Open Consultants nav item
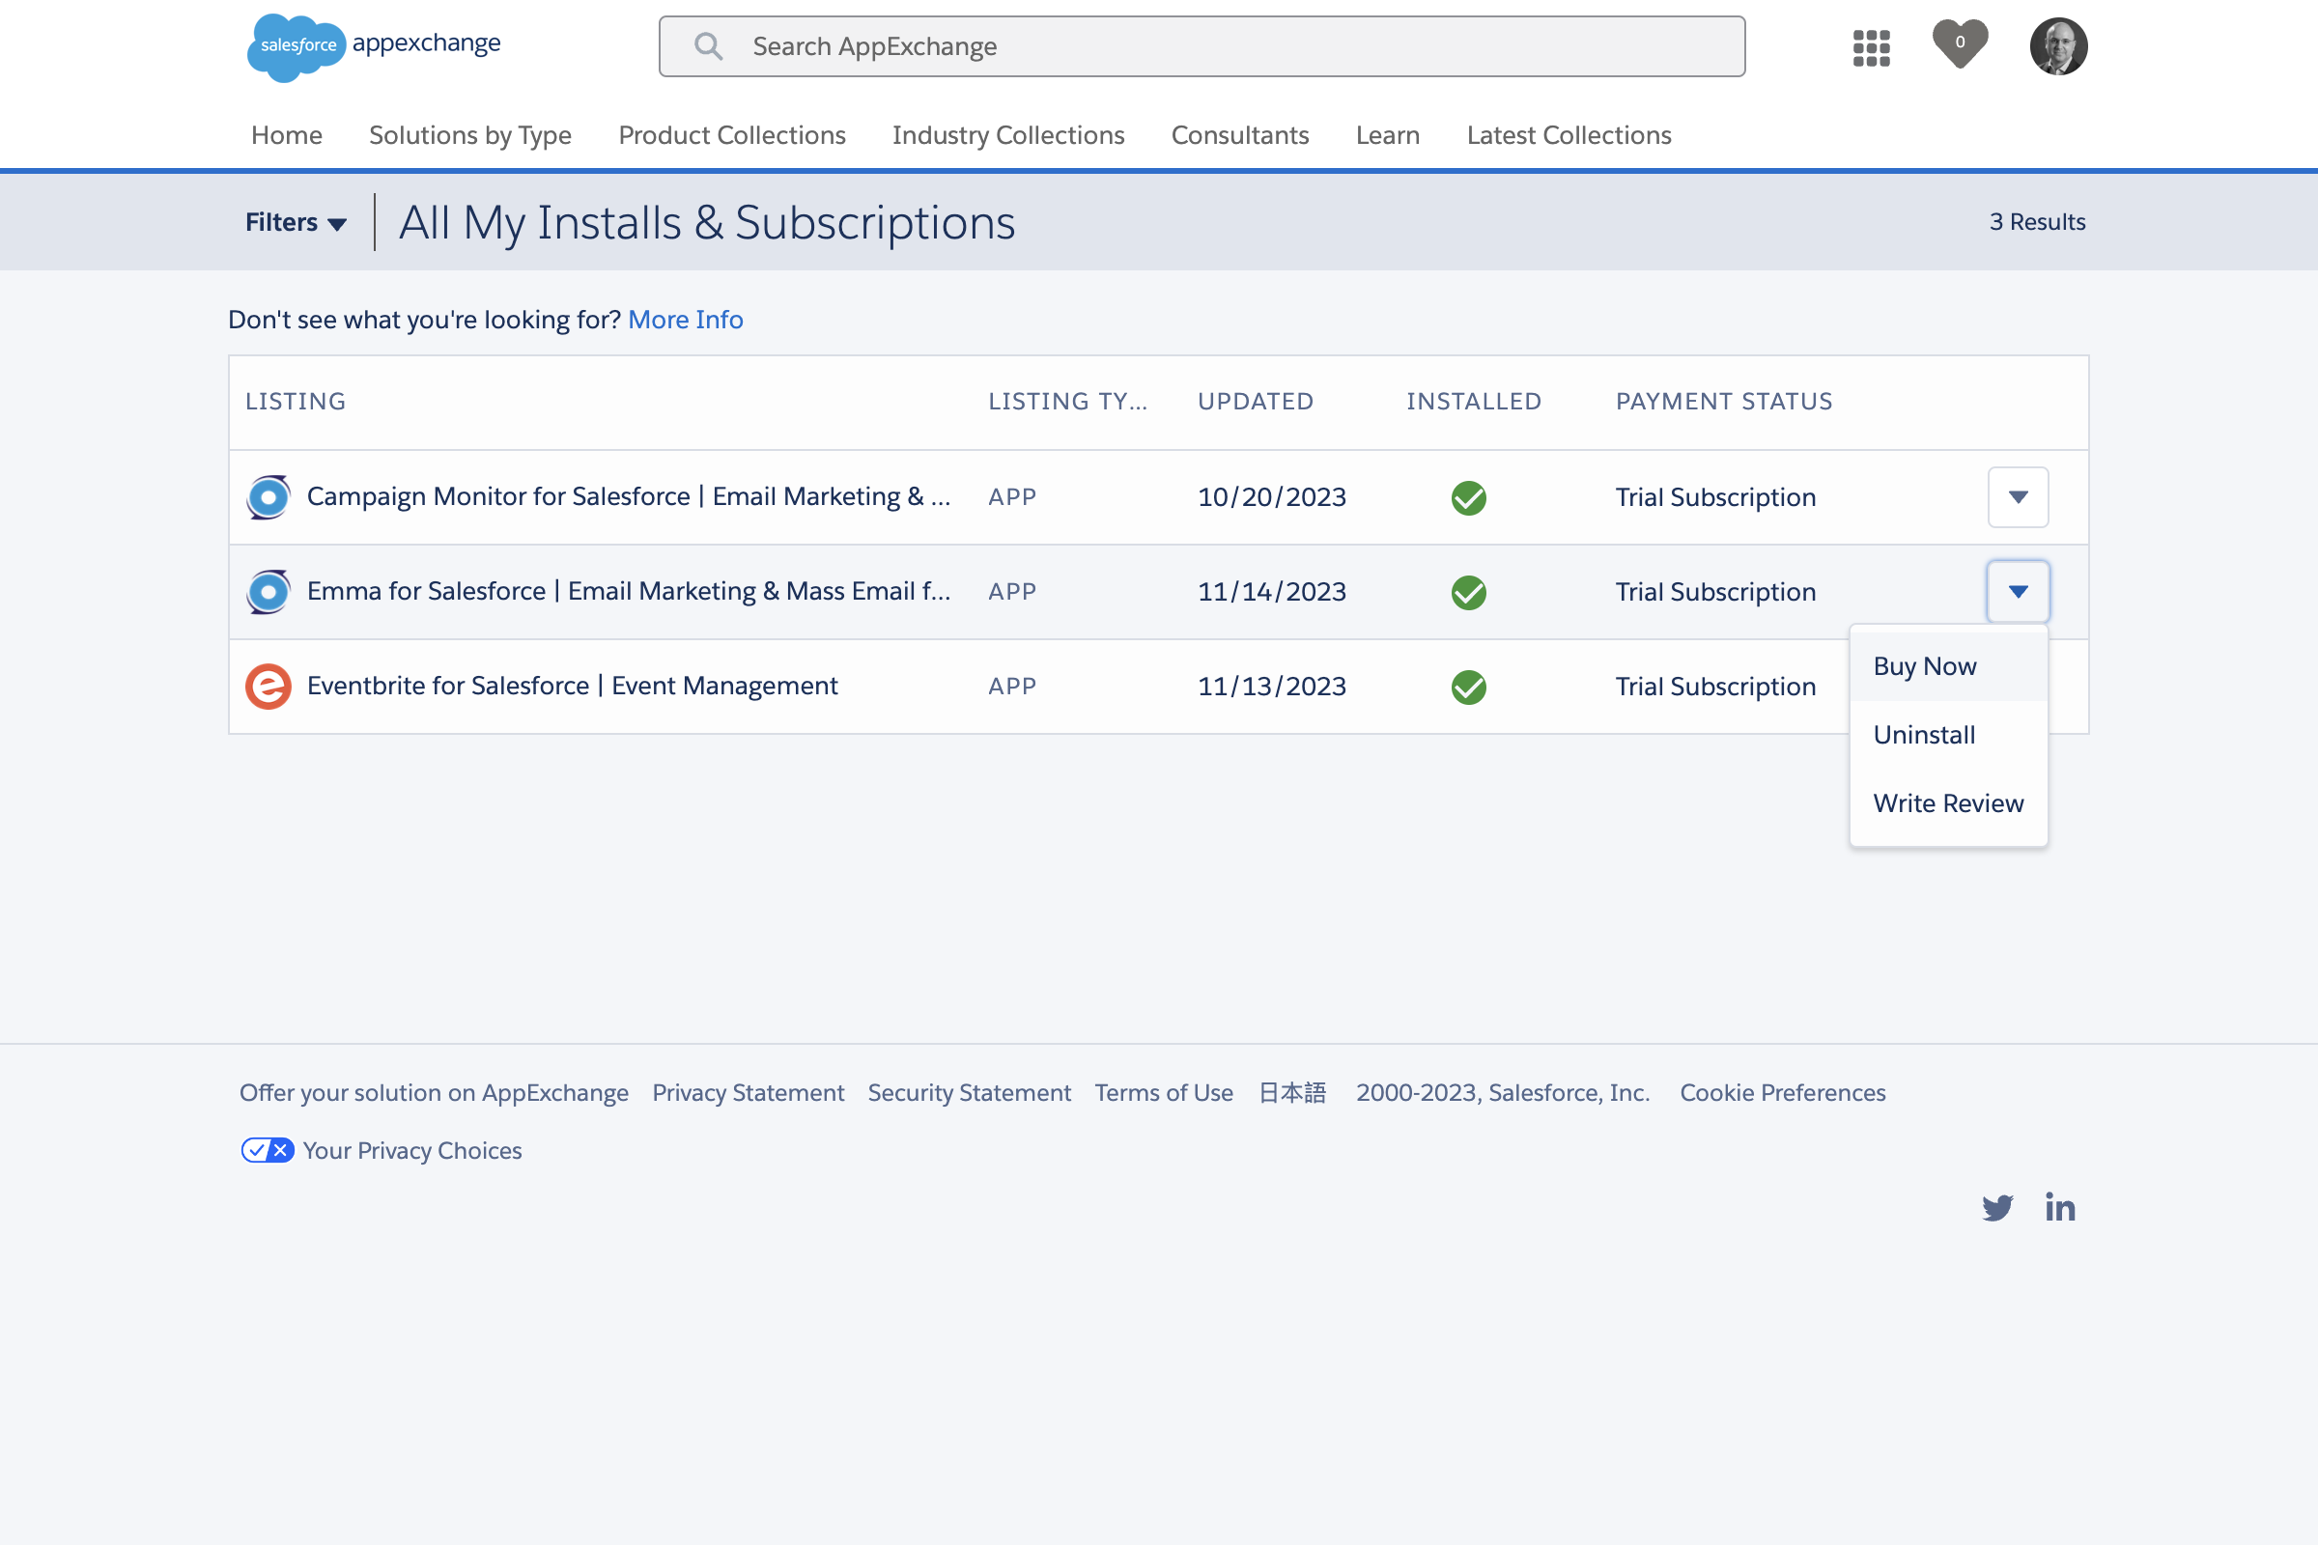This screenshot has height=1545, width=2318. [1240, 135]
